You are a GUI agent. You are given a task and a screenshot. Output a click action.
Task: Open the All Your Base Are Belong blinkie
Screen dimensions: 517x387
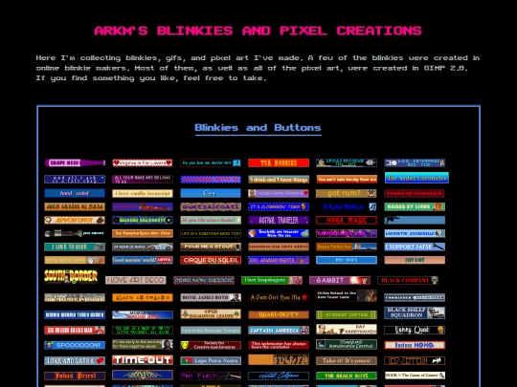coord(143,179)
